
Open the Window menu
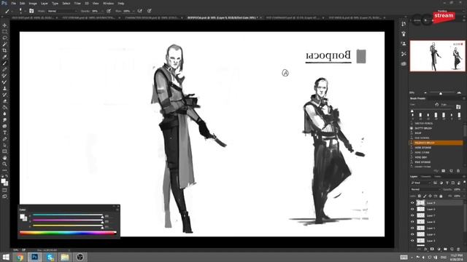pos(108,3)
